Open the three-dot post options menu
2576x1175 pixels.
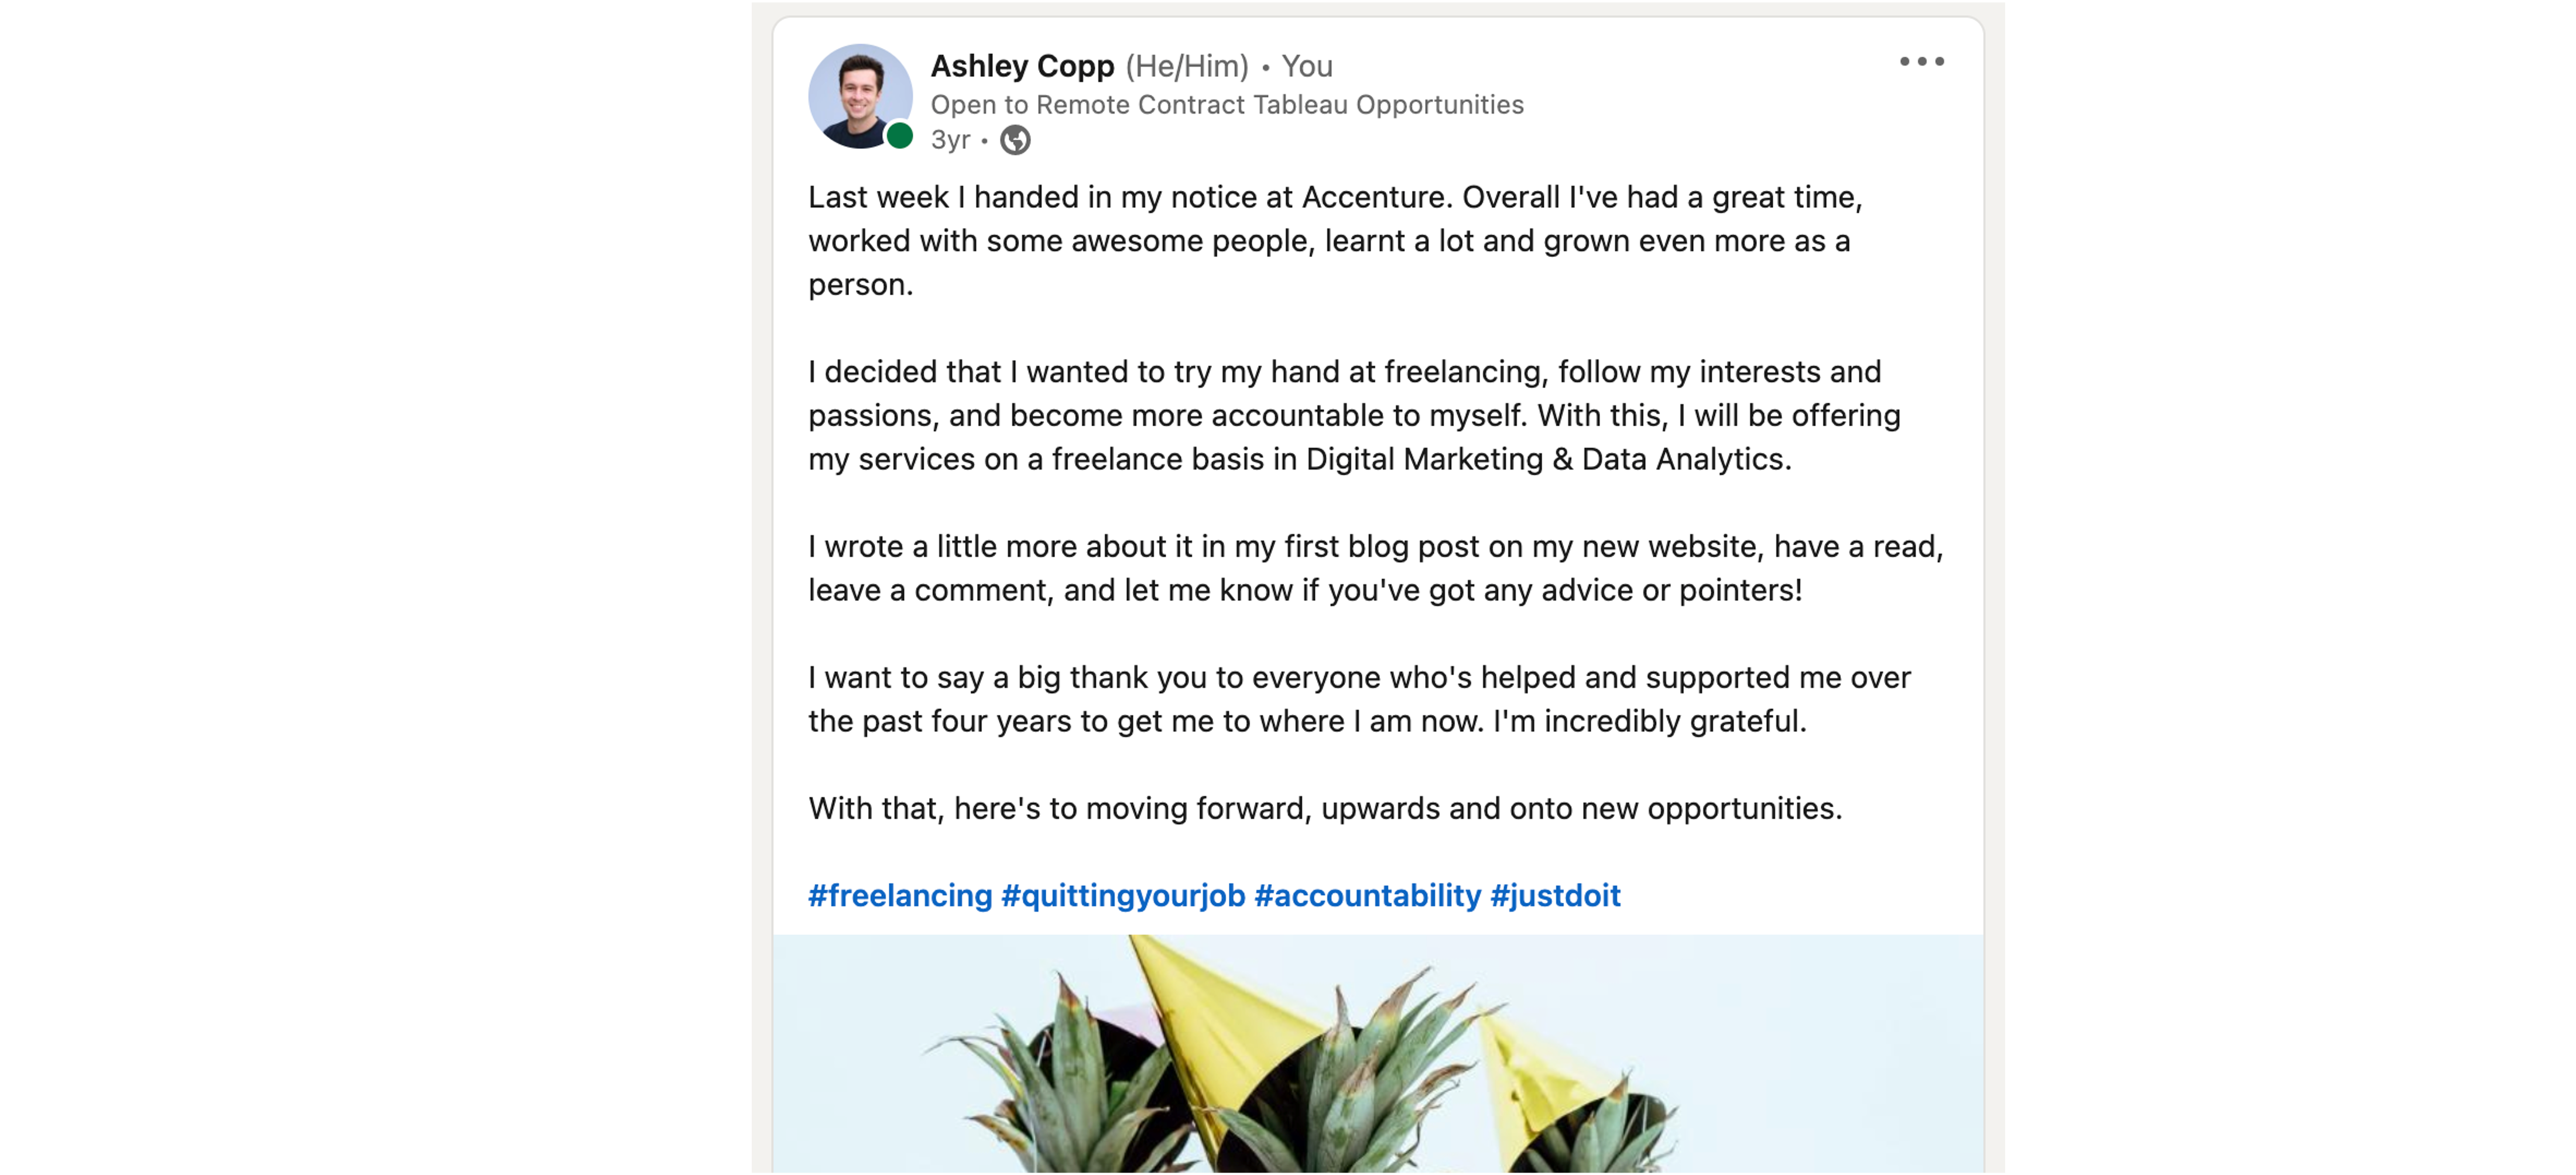1921,62
